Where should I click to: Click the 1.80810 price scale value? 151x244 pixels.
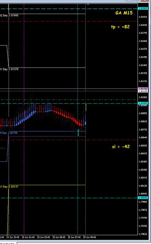click(143, 121)
